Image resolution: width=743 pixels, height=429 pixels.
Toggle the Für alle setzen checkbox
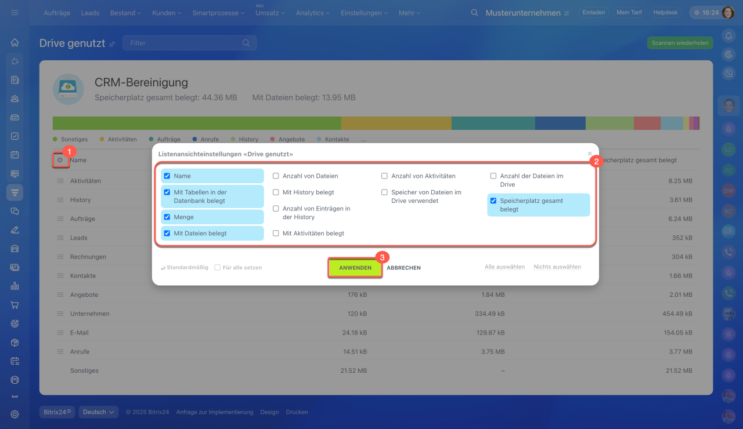218,268
